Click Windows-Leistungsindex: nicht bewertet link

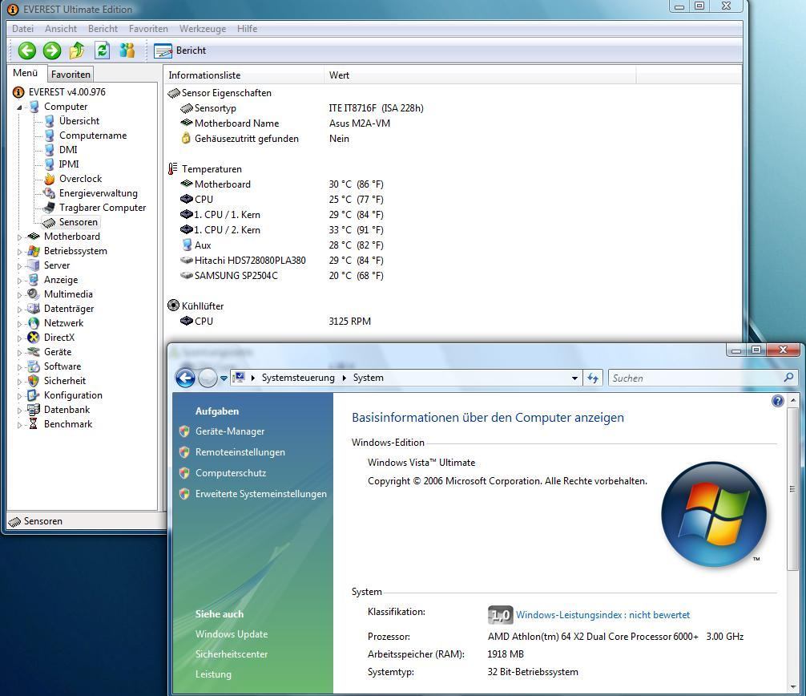[603, 615]
